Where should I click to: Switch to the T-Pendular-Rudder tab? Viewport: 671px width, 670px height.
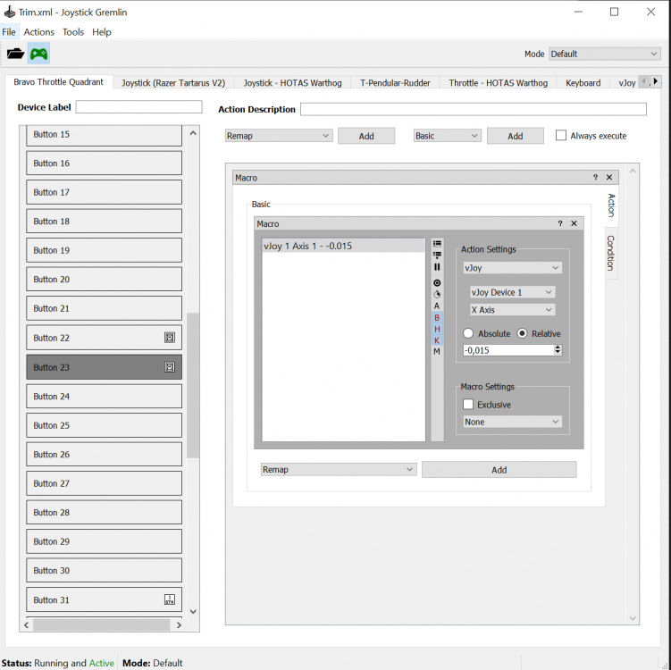[x=395, y=83]
